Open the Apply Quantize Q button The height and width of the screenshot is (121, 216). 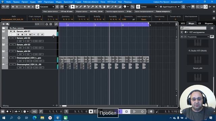[x=183, y=7]
